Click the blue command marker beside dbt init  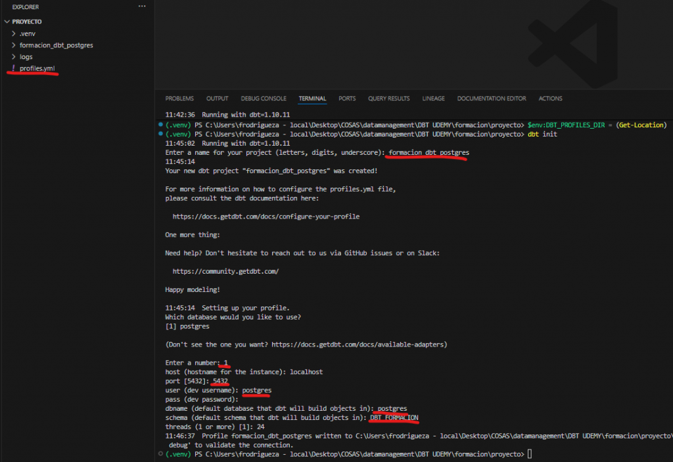160,134
